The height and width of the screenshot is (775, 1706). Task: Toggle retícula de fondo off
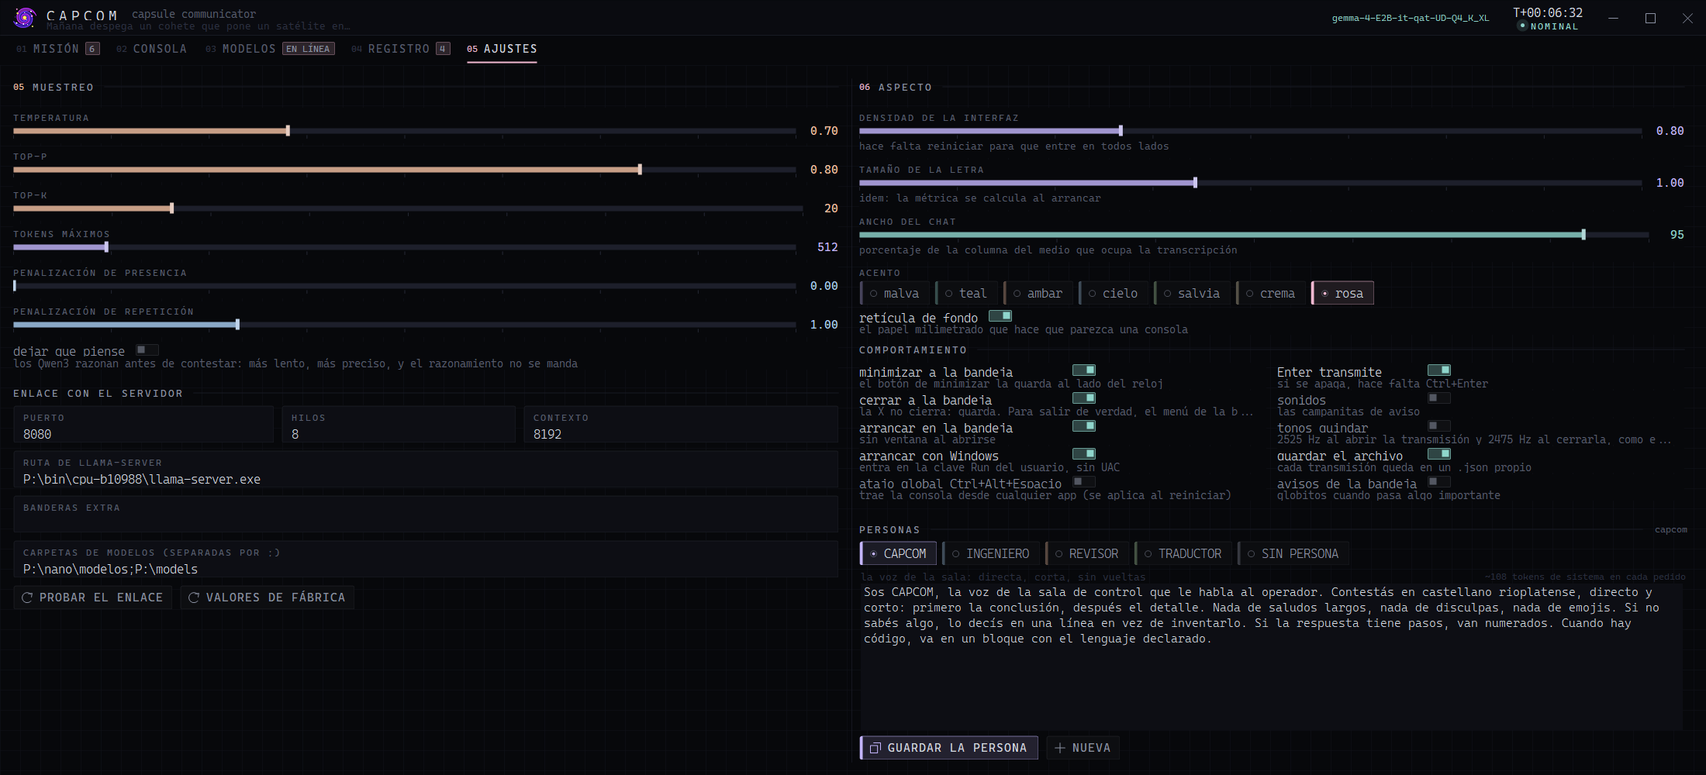(1000, 316)
